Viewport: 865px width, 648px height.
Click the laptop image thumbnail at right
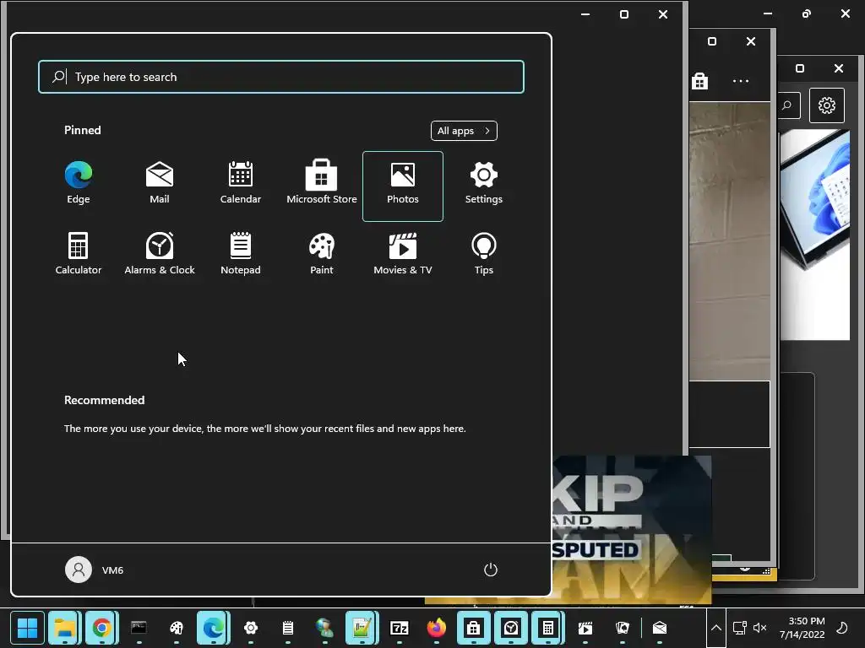(x=815, y=235)
